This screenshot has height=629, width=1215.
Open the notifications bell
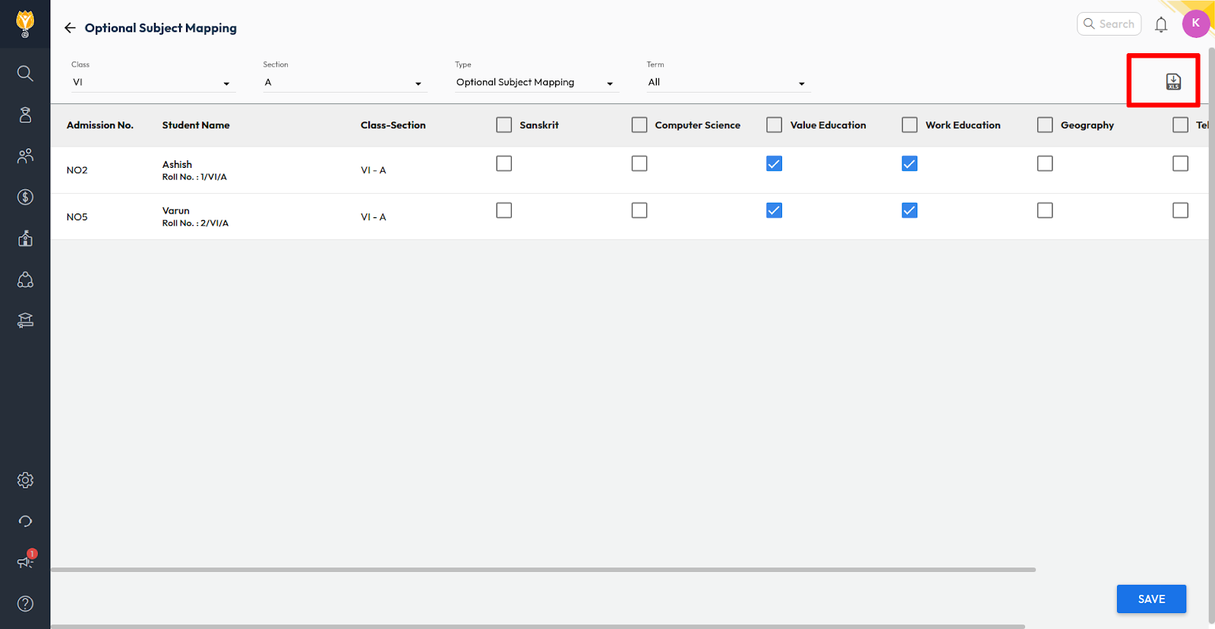click(x=1160, y=25)
